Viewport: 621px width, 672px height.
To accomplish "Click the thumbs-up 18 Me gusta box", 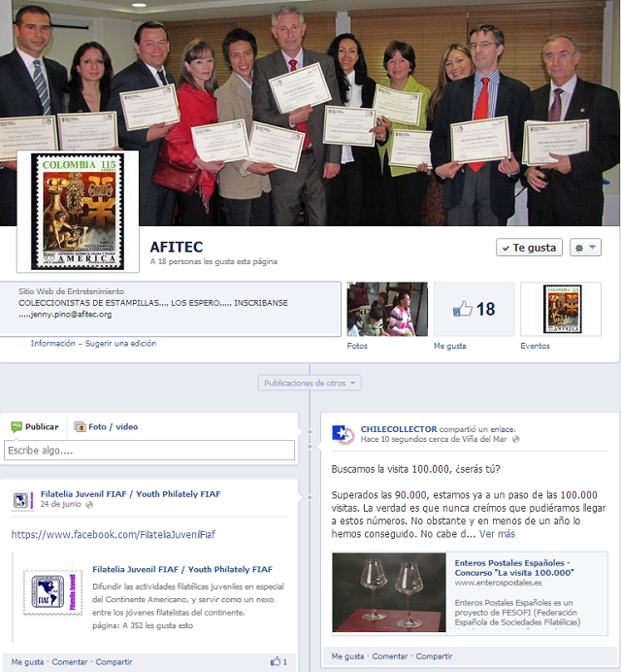I will tap(474, 309).
